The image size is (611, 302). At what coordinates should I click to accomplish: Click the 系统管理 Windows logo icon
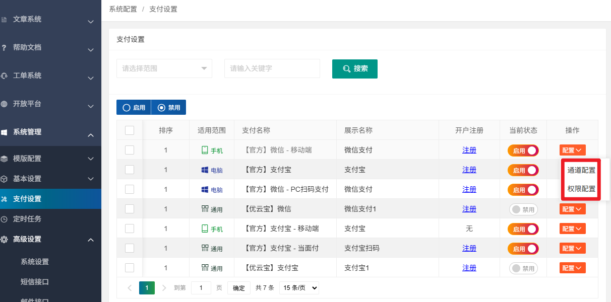4,132
